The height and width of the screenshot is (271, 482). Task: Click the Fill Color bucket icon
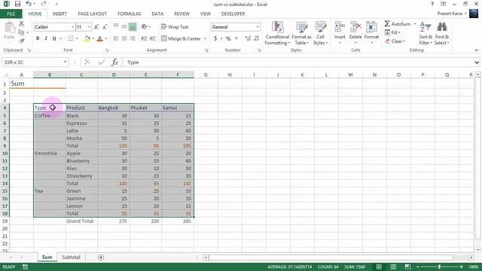(87, 38)
